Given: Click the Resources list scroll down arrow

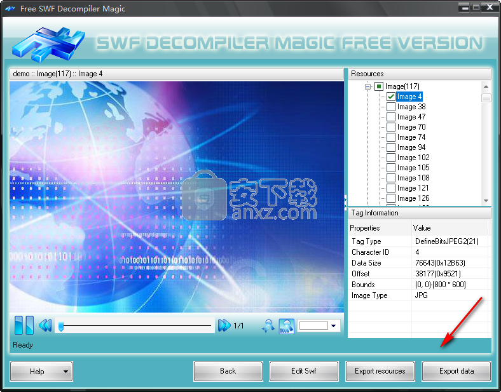Looking at the screenshot, I should 486,201.
